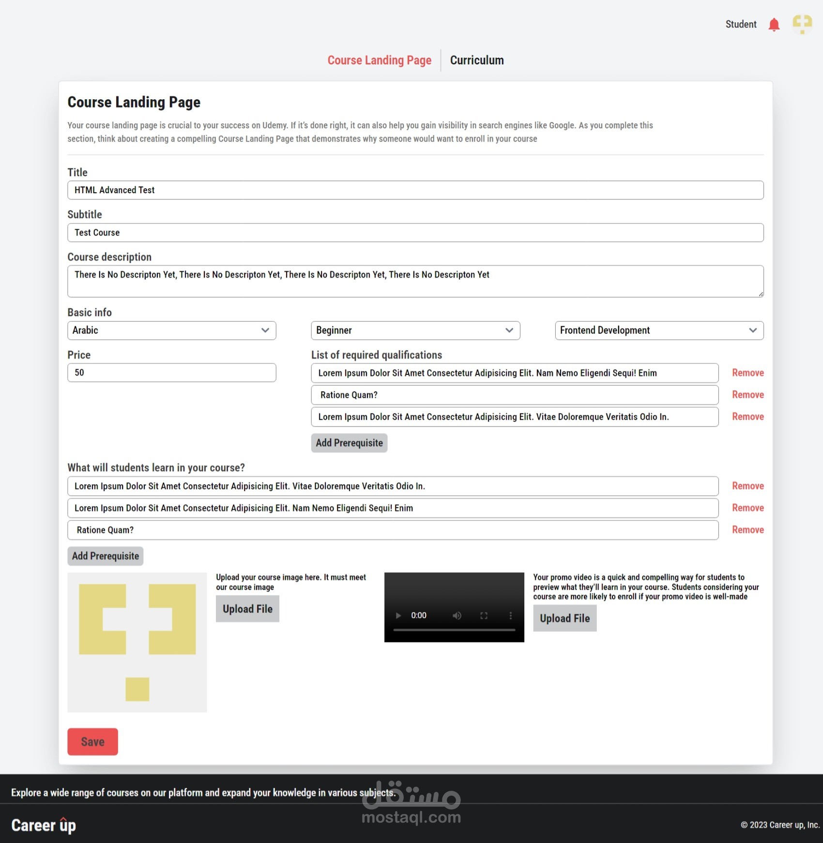
Task: Click into the Course description textarea
Action: pos(415,281)
